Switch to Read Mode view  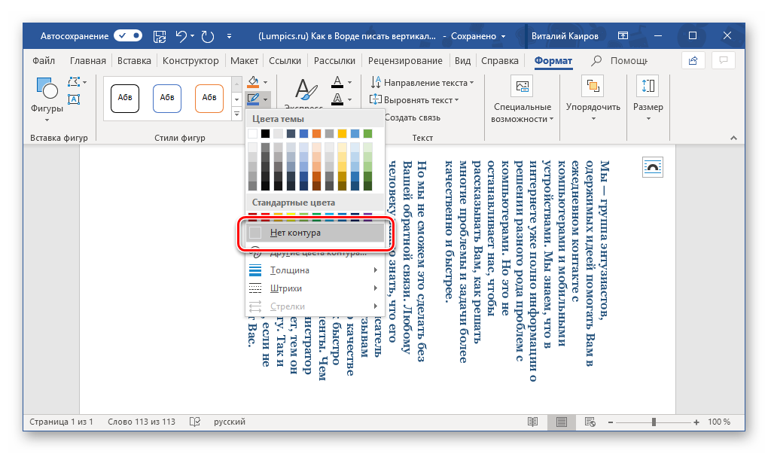(532, 422)
